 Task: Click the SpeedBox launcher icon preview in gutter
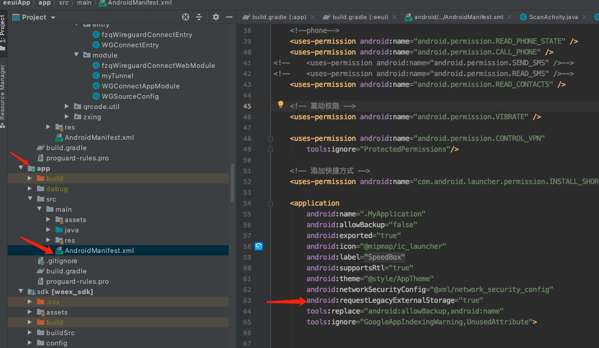(259, 246)
